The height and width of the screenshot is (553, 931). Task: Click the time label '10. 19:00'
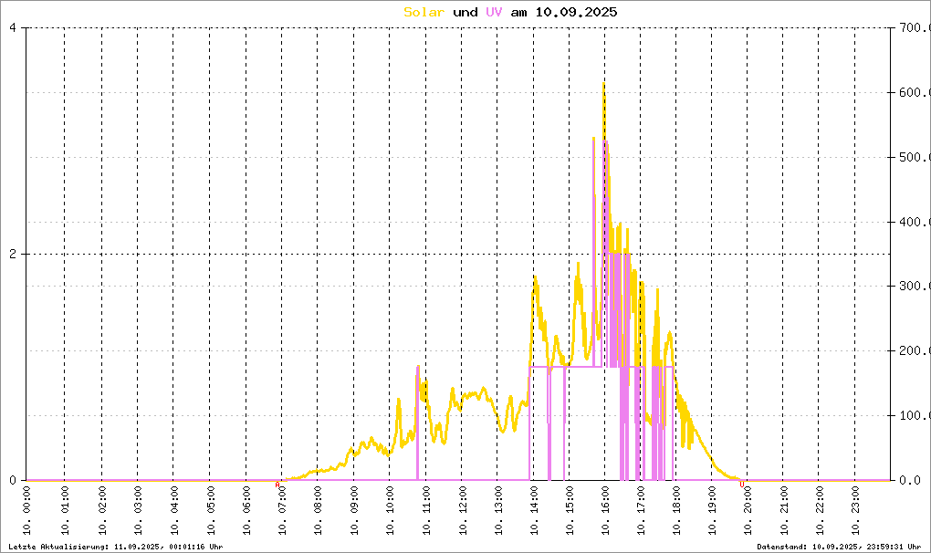713,510
